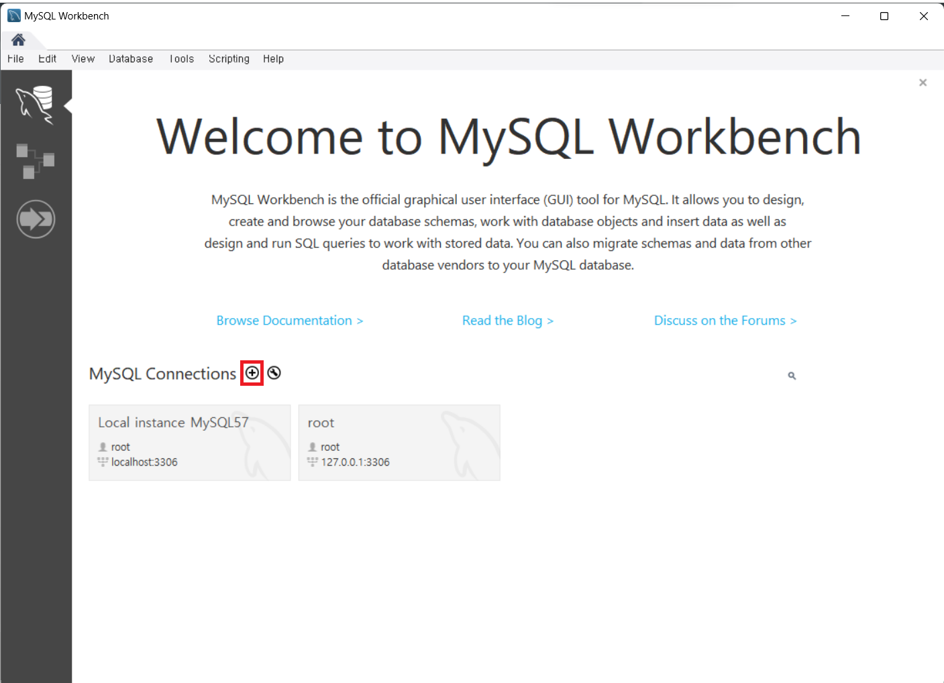The height and width of the screenshot is (683, 944).
Task: Click the MySQL Workbench app icon in title bar
Action: tap(14, 15)
